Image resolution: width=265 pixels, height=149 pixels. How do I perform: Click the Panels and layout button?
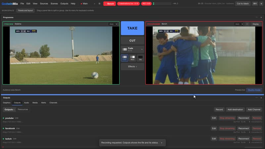26,11
